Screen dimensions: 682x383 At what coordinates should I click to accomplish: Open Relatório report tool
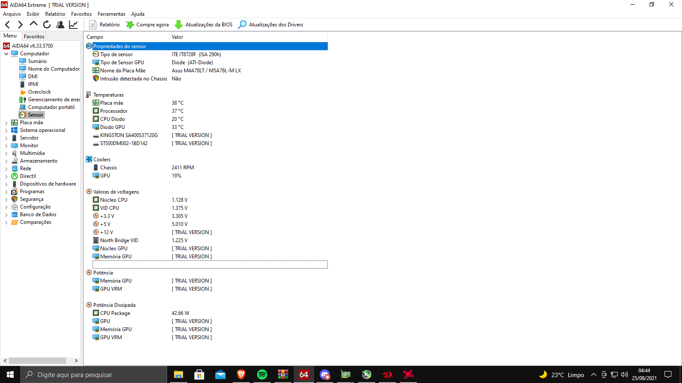pos(104,25)
